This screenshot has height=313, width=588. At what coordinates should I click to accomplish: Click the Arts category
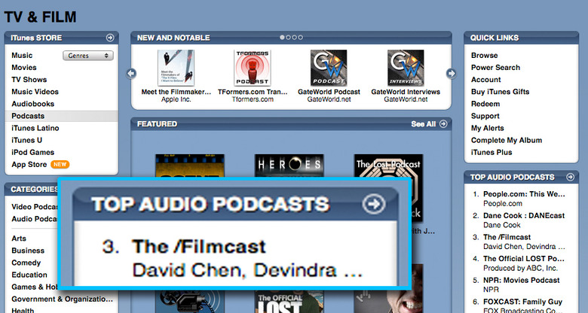pyautogui.click(x=19, y=239)
